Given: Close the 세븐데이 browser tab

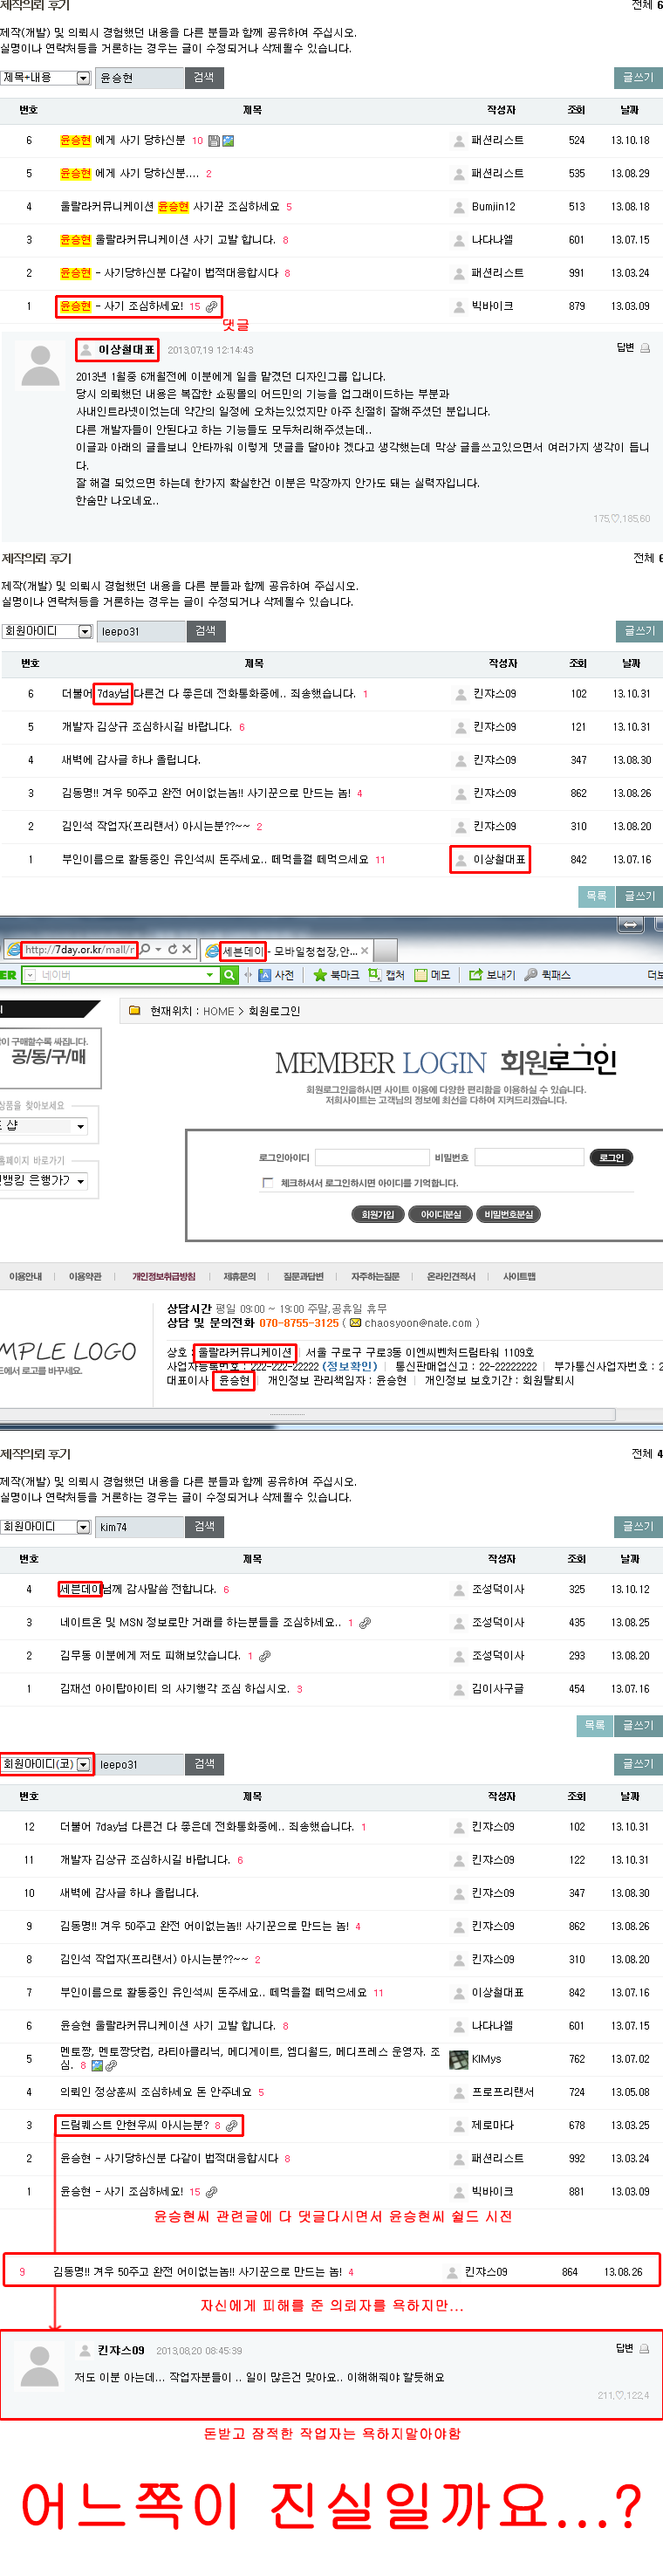Looking at the screenshot, I should (365, 950).
